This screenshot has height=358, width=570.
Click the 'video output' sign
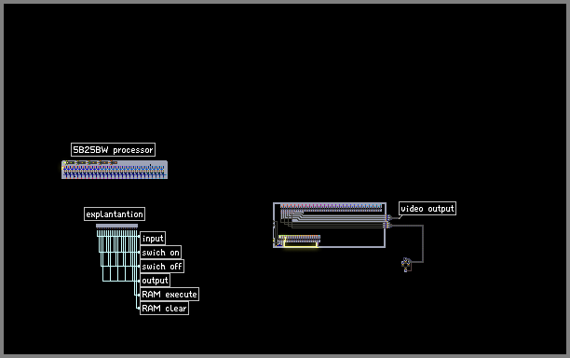click(x=427, y=209)
